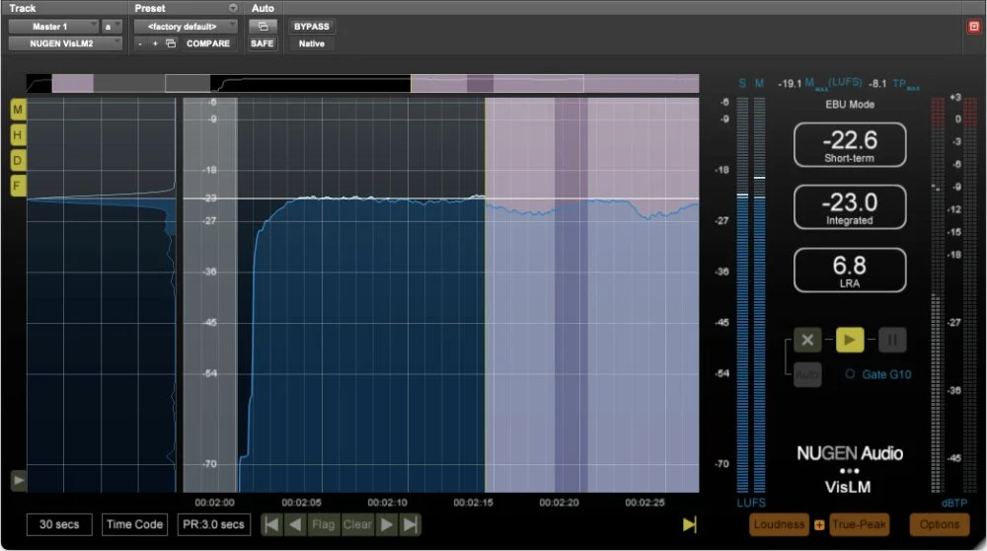Toggle the H history view button
The height and width of the screenshot is (551, 987).
pyautogui.click(x=18, y=134)
